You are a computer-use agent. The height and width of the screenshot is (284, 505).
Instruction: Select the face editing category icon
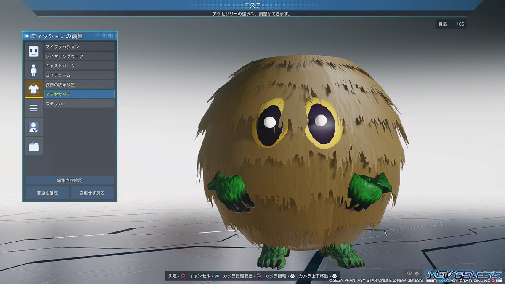point(34,51)
